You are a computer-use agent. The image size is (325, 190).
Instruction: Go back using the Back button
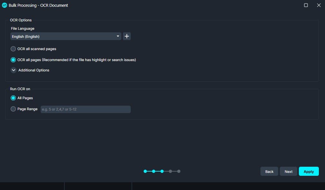click(x=269, y=172)
